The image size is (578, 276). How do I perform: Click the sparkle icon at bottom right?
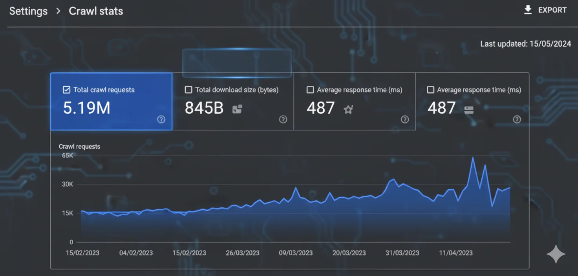coord(556,254)
